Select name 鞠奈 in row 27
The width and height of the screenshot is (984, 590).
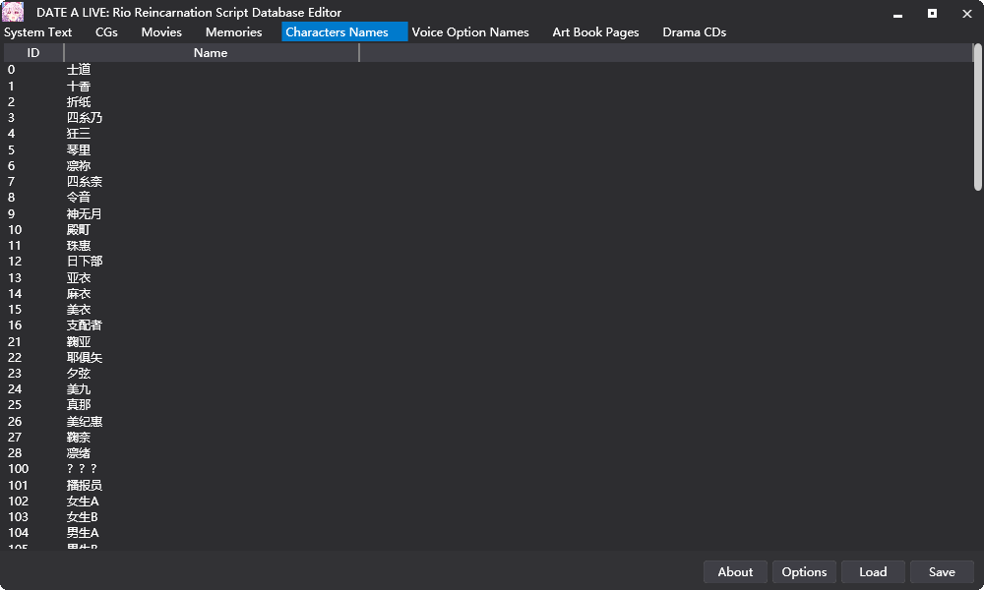(x=79, y=437)
